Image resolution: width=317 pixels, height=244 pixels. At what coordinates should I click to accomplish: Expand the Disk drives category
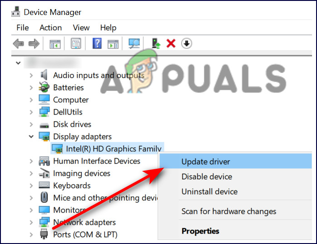point(31,124)
